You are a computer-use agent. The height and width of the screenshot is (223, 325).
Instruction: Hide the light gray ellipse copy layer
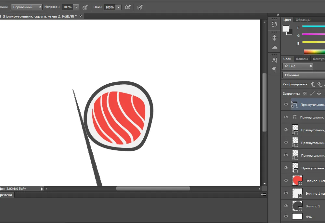(286, 193)
